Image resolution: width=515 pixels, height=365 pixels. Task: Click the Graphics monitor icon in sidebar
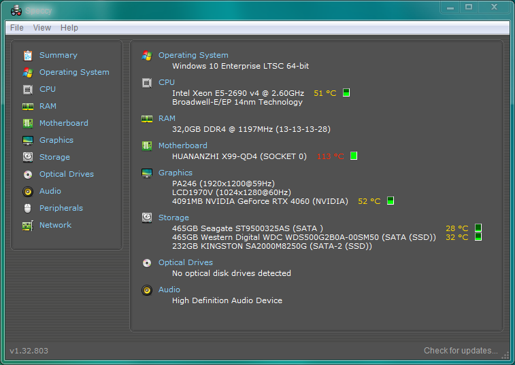click(x=28, y=141)
